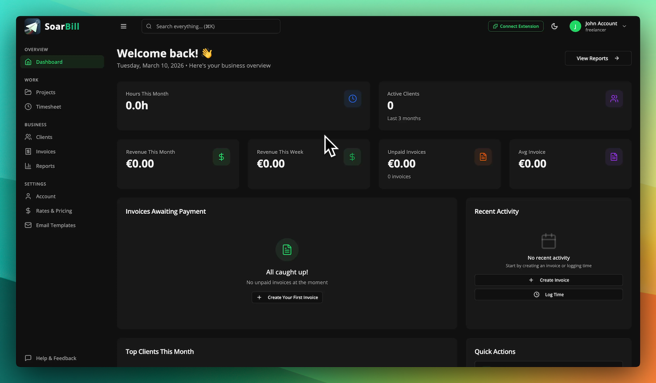The height and width of the screenshot is (383, 656).
Task: Click the Dashboard menu item
Action: [x=49, y=62]
